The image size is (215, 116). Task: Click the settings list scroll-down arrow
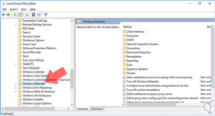tap(212, 101)
